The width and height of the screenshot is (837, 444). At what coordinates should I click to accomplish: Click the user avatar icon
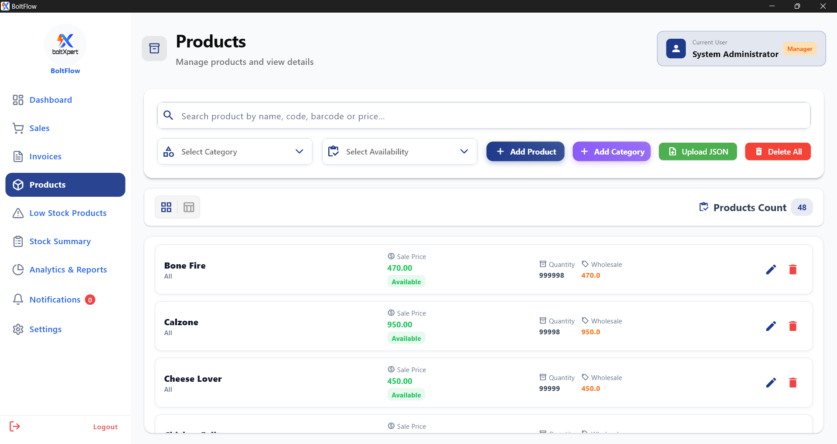pos(676,49)
